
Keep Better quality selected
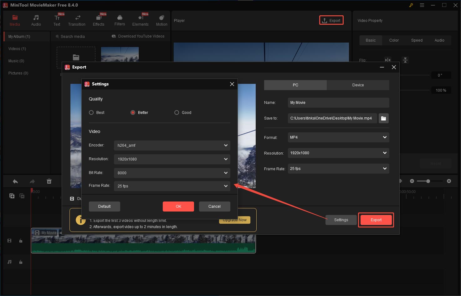click(133, 112)
